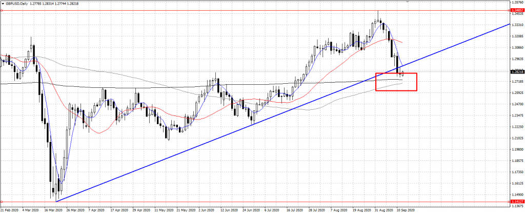
Task: Click the 1.14900 price scale label
Action: tap(517, 195)
